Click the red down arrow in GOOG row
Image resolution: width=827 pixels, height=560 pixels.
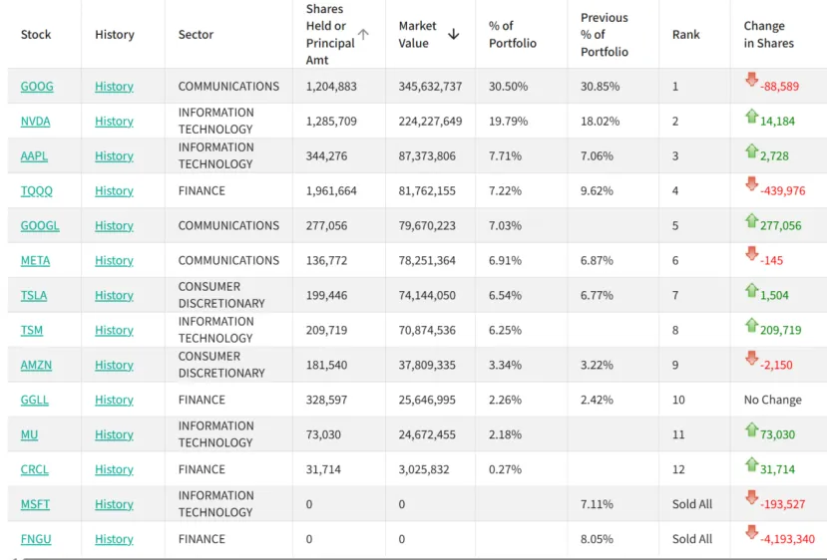752,80
